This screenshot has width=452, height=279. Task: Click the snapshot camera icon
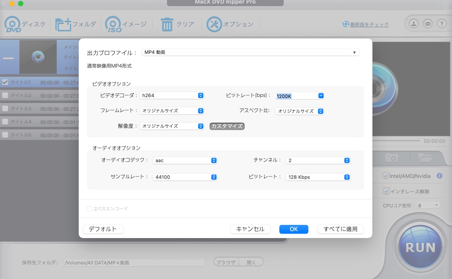pyautogui.click(x=391, y=158)
